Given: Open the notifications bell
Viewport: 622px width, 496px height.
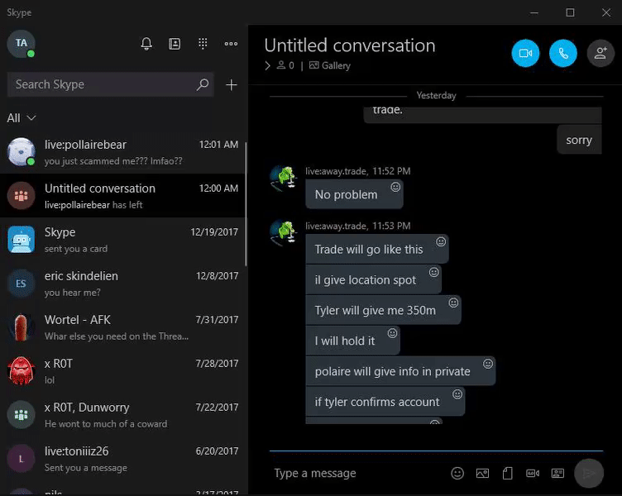Looking at the screenshot, I should (x=146, y=44).
